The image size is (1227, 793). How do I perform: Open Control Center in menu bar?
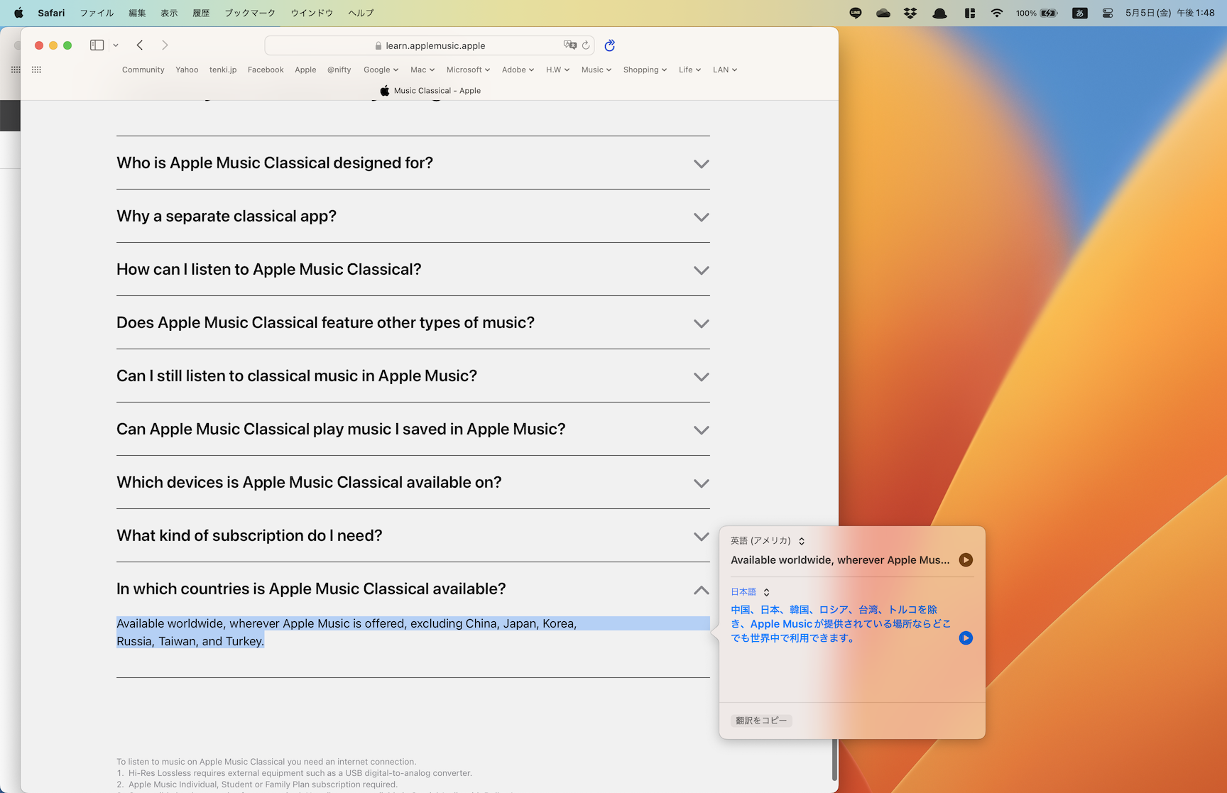click(x=1107, y=13)
